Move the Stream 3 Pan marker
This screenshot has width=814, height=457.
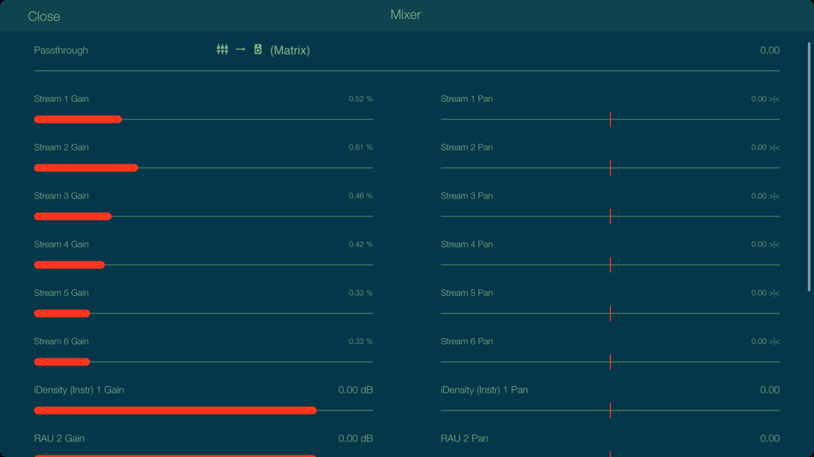coord(610,217)
